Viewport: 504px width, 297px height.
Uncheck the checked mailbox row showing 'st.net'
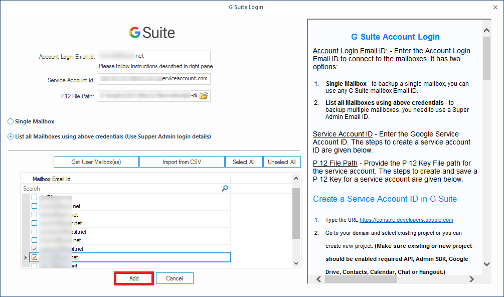[35, 249]
